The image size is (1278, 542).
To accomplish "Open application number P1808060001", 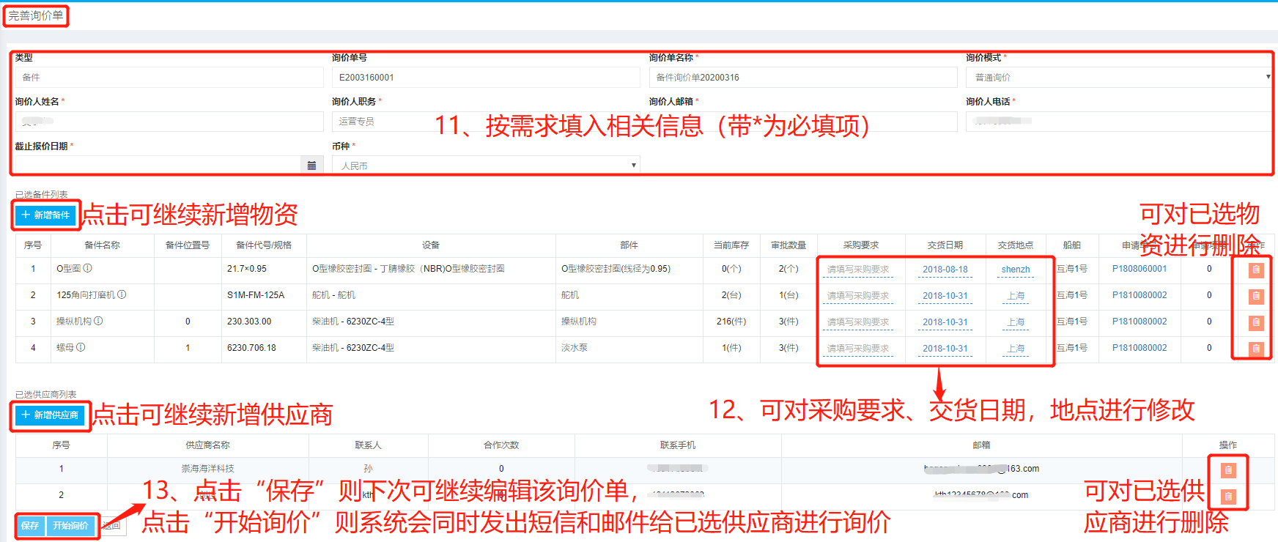I will click(x=1140, y=269).
